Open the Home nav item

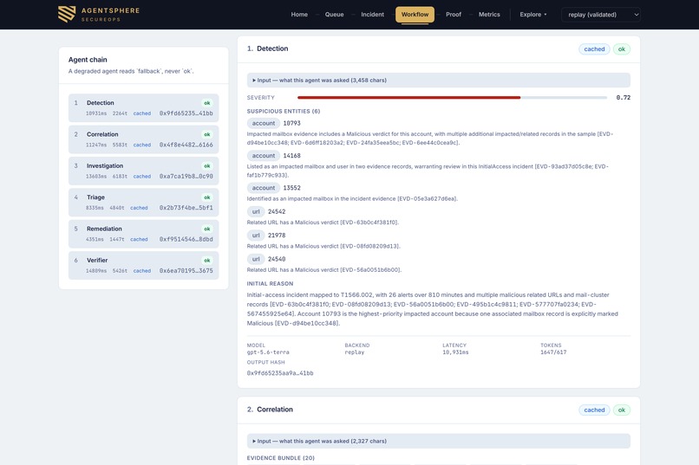(x=299, y=14)
